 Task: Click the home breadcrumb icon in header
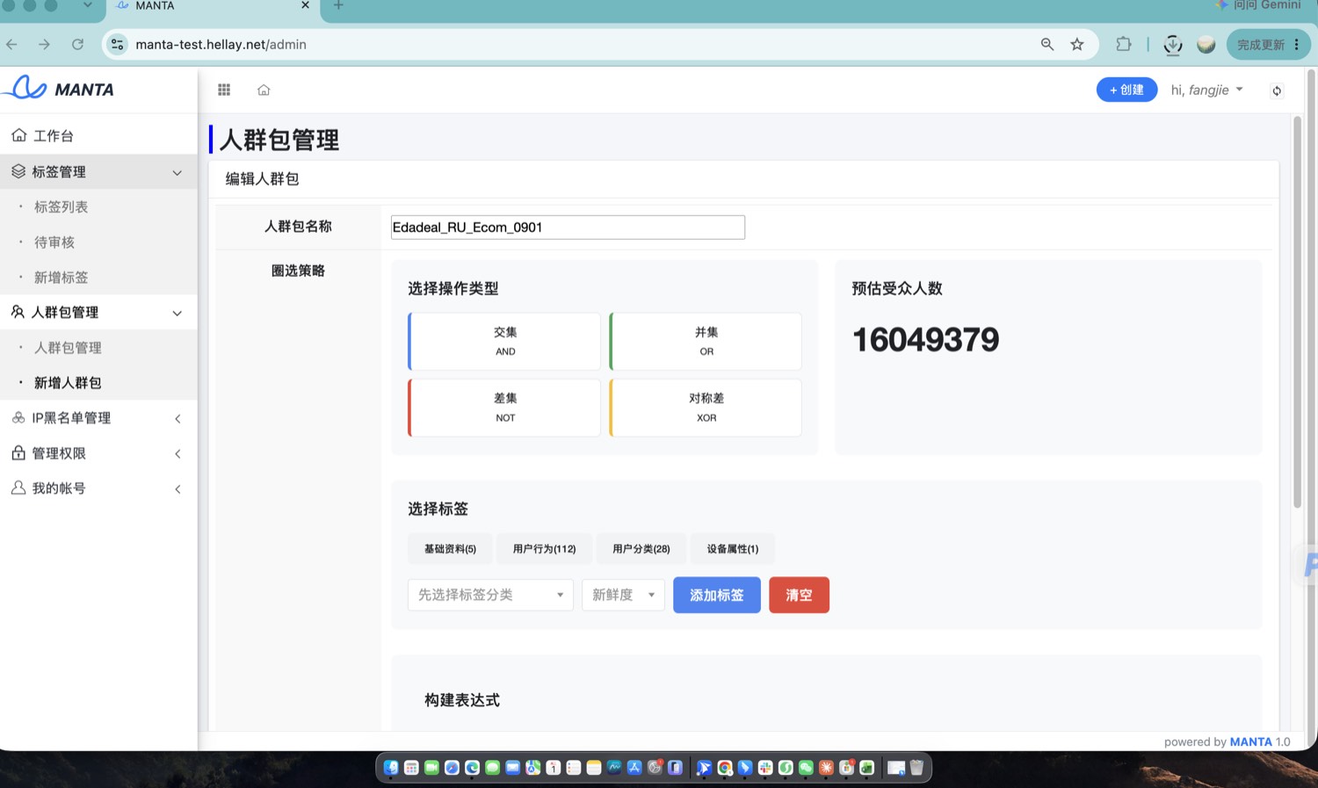(264, 90)
